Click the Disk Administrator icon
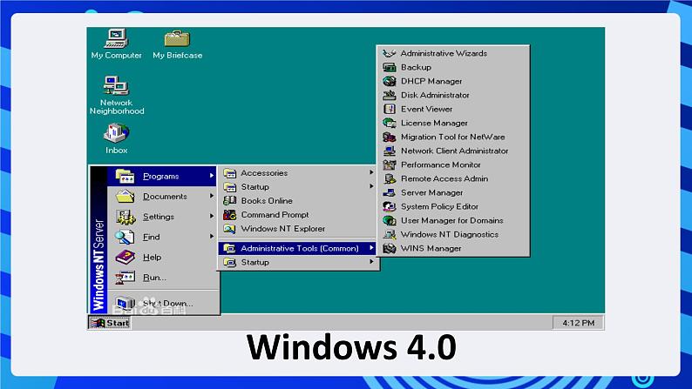This screenshot has width=692, height=389. pyautogui.click(x=390, y=95)
